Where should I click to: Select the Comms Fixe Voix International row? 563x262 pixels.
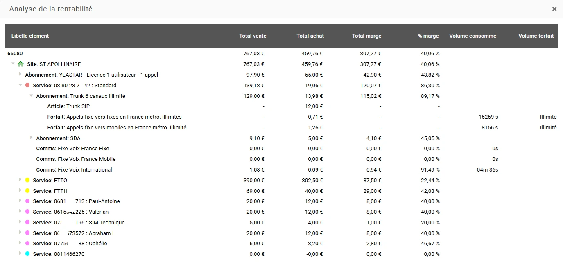tap(282, 169)
